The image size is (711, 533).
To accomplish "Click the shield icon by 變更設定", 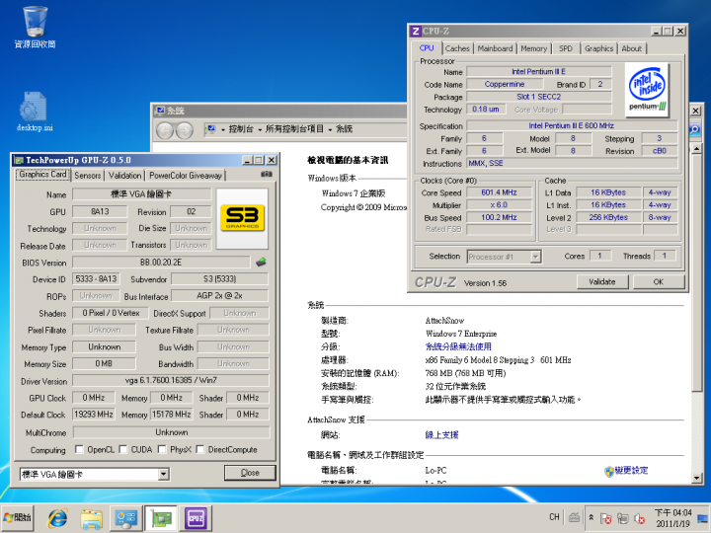I will (x=609, y=472).
